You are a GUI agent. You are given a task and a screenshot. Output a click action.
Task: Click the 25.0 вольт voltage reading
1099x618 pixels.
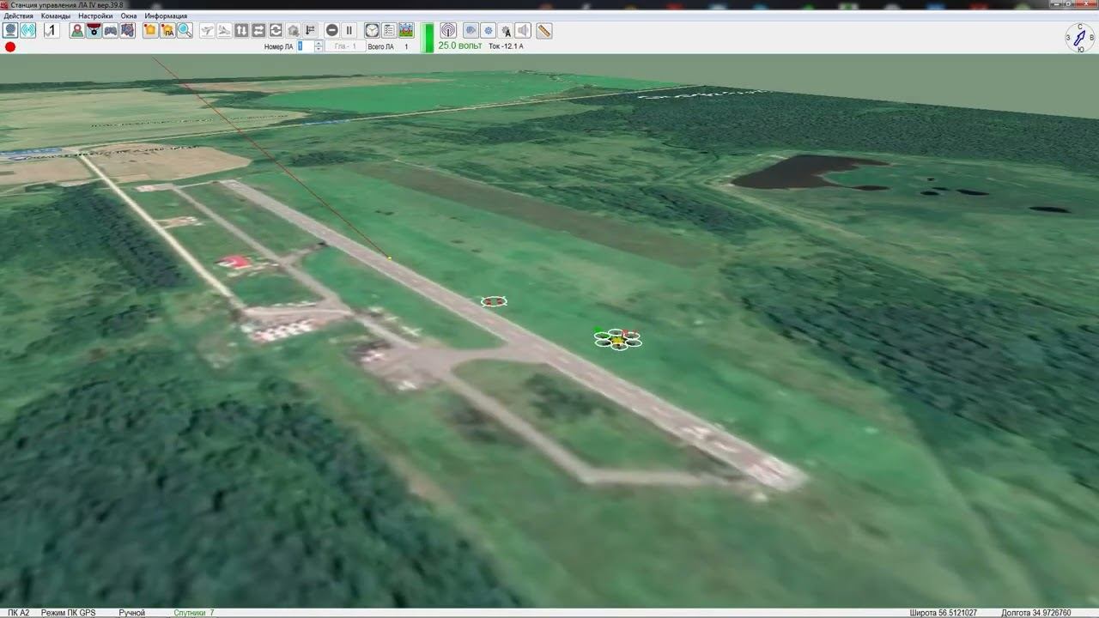pos(460,45)
